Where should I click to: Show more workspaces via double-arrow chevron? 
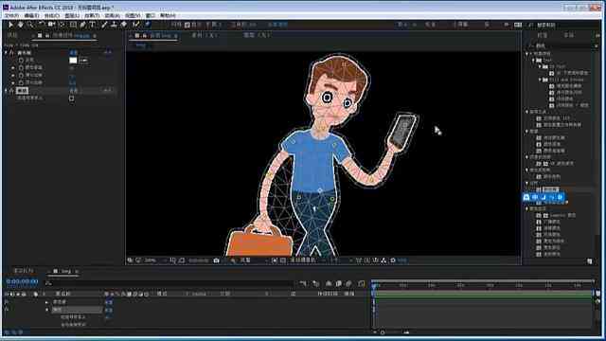coord(507,25)
